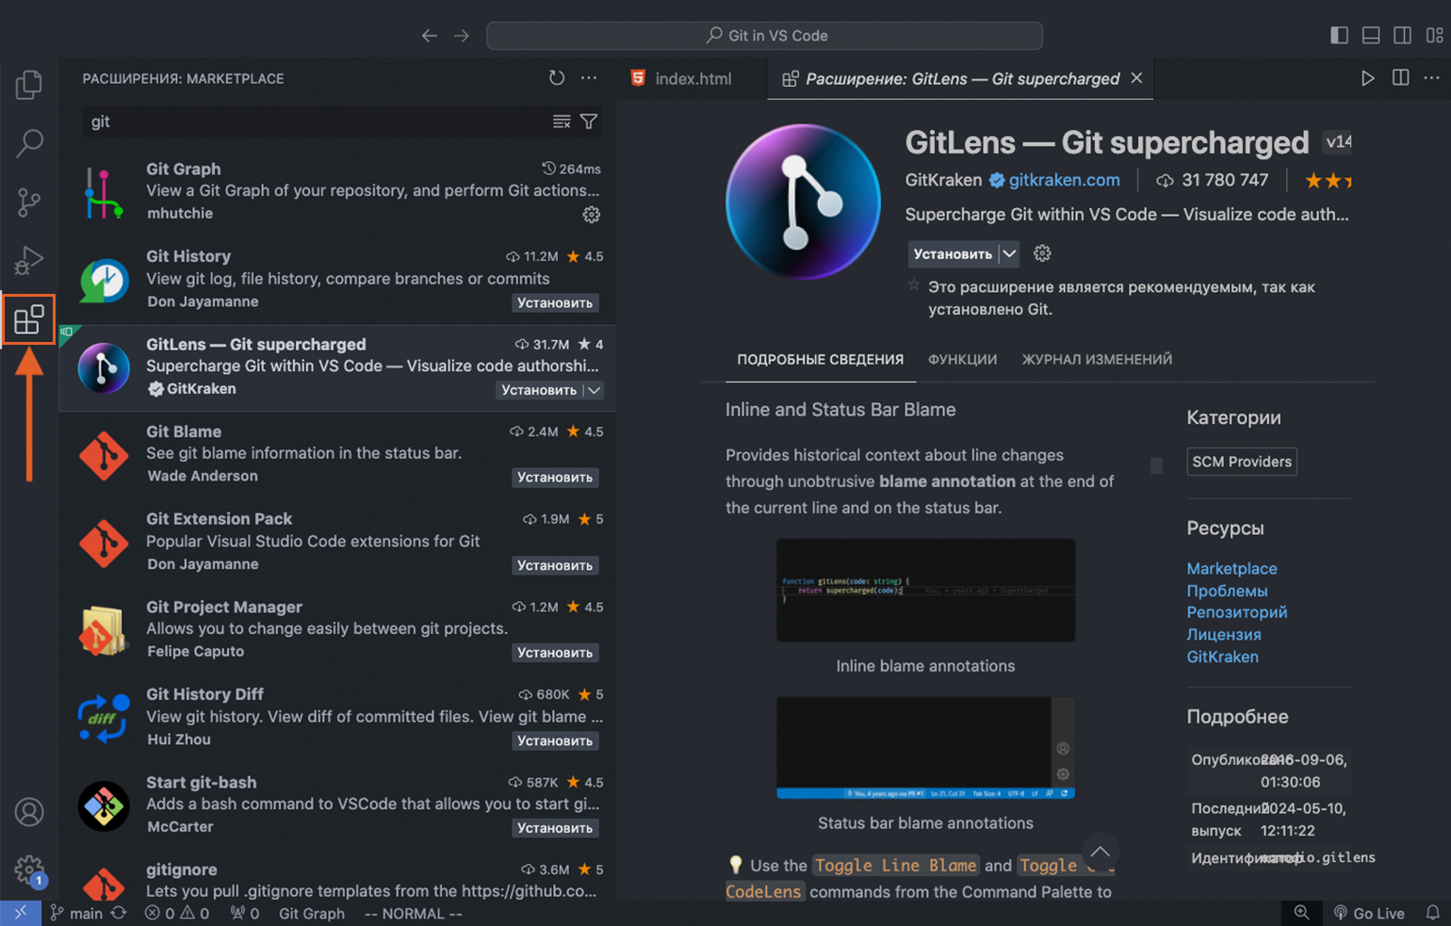
Task: Expand Install dropdown arrow on GitLens detail page
Action: click(x=1009, y=253)
